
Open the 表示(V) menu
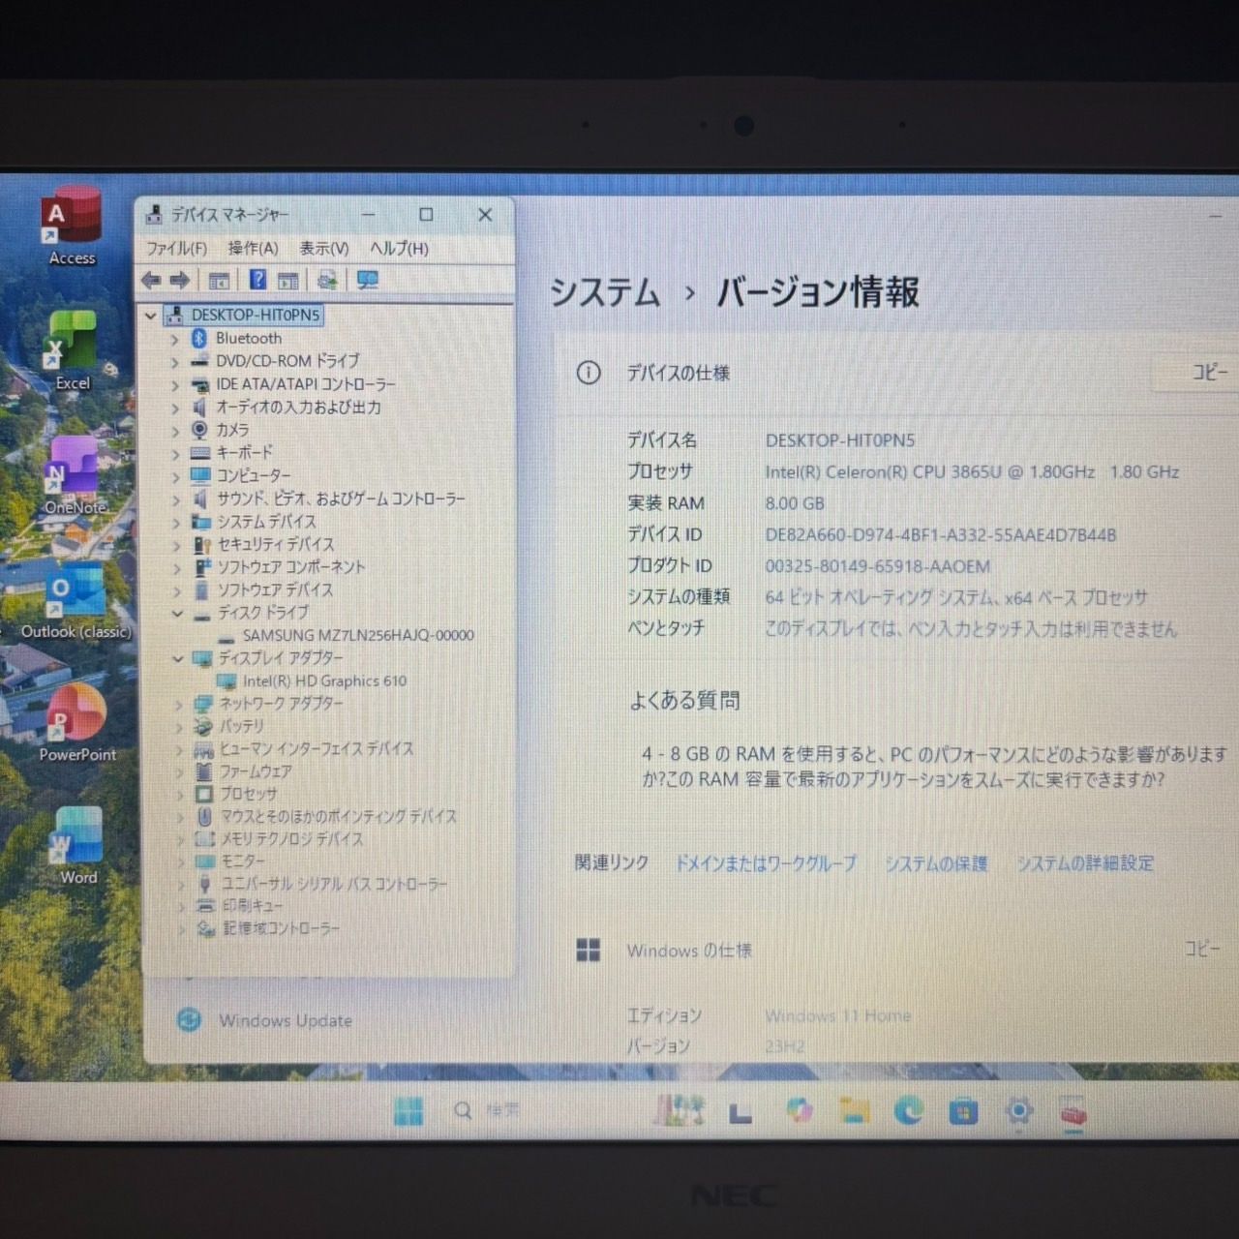coord(323,249)
